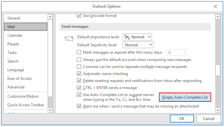Click sidebar scrollbar up arrow

(x=50, y=17)
